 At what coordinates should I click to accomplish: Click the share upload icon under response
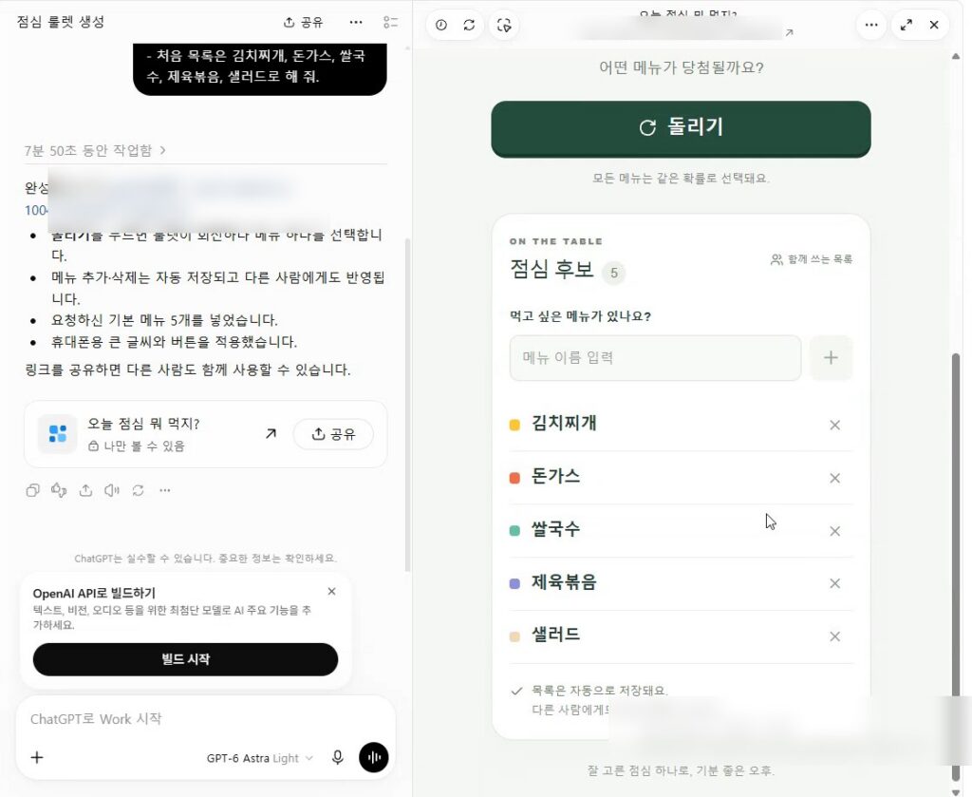click(x=85, y=490)
